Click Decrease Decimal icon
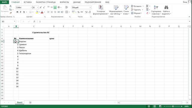The width and height of the screenshot is (192, 108). pos(90,12)
